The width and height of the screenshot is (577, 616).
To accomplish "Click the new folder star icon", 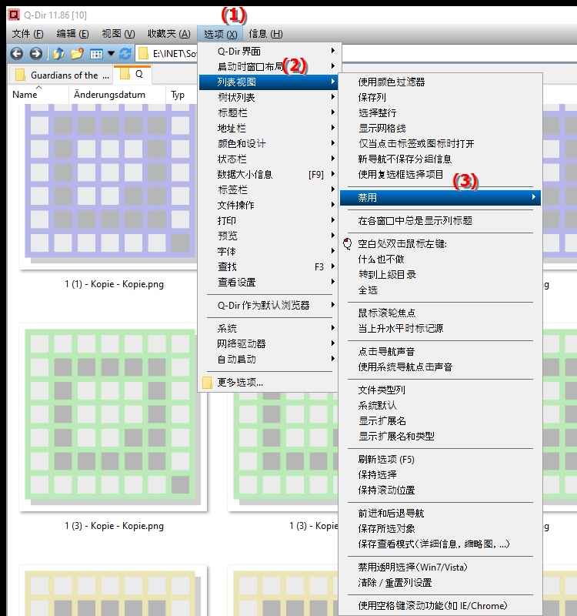I will tap(78, 53).
